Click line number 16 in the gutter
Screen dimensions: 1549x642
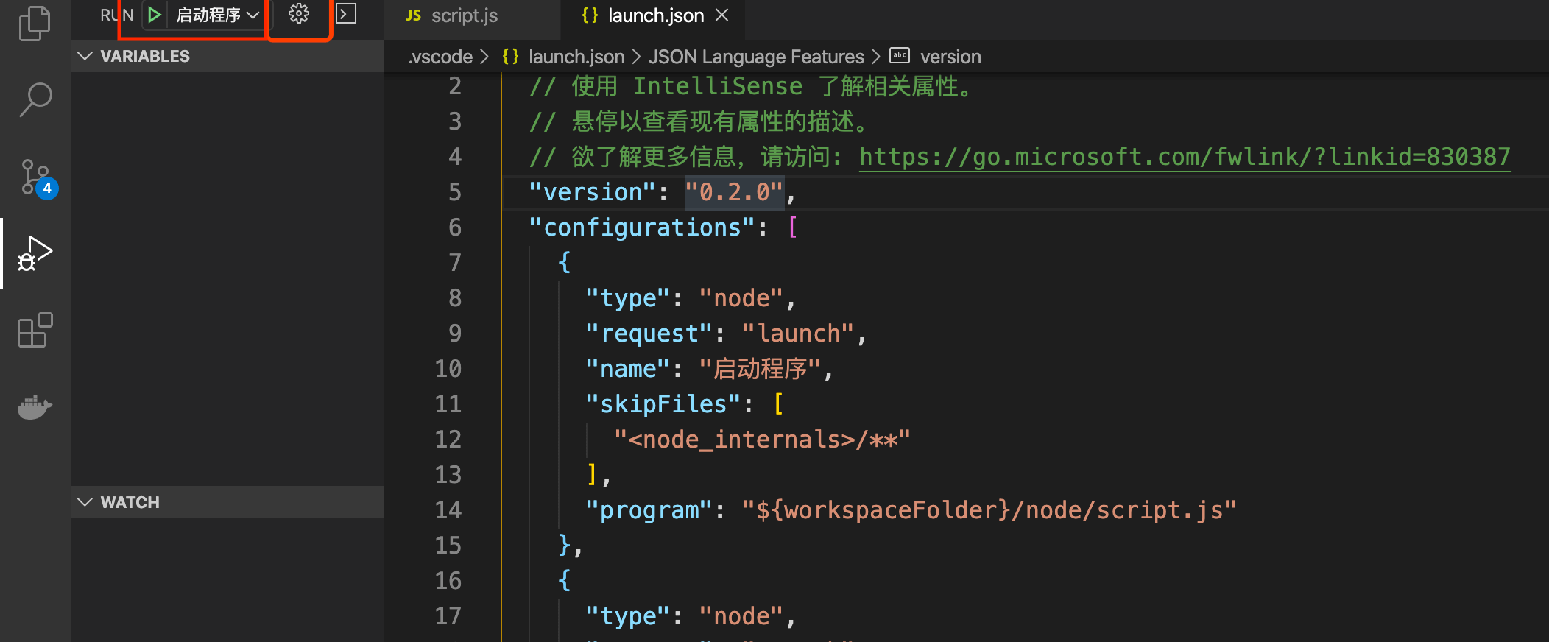(448, 581)
